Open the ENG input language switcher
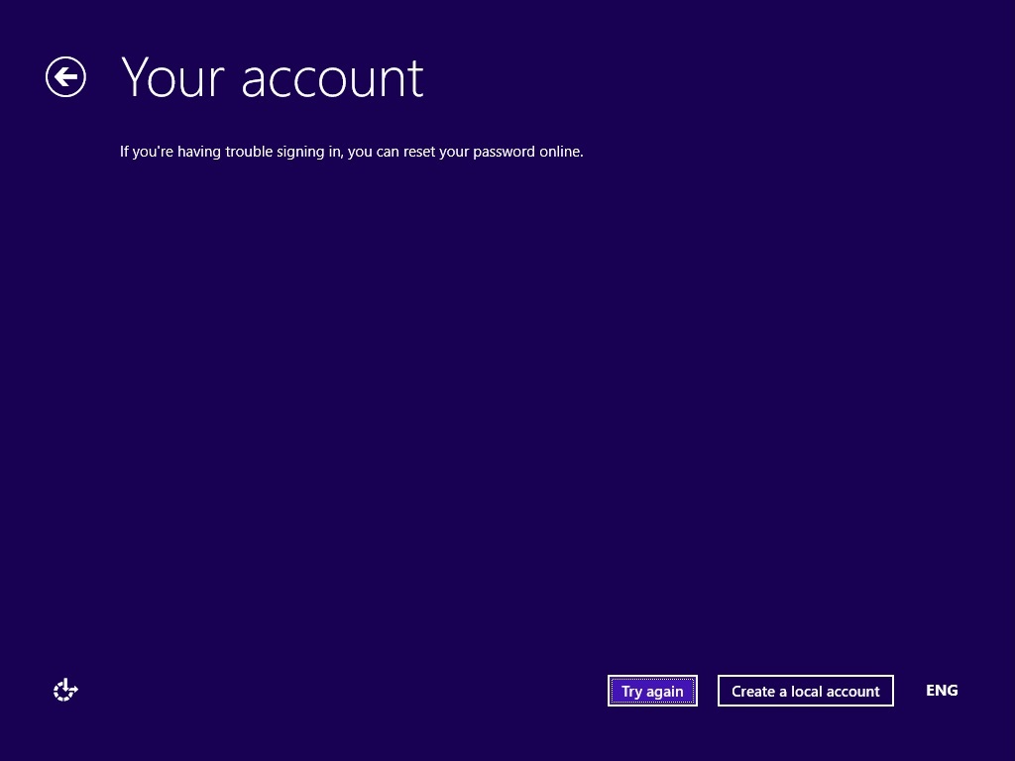This screenshot has width=1015, height=761. pyautogui.click(x=941, y=691)
